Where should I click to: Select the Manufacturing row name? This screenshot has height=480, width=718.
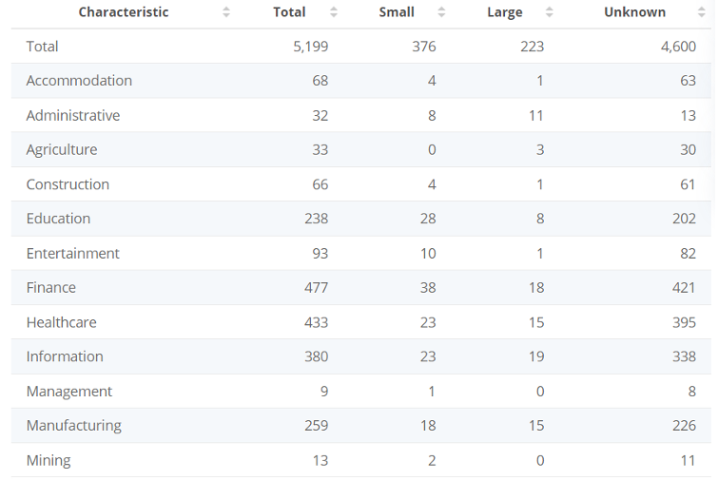[x=74, y=425]
